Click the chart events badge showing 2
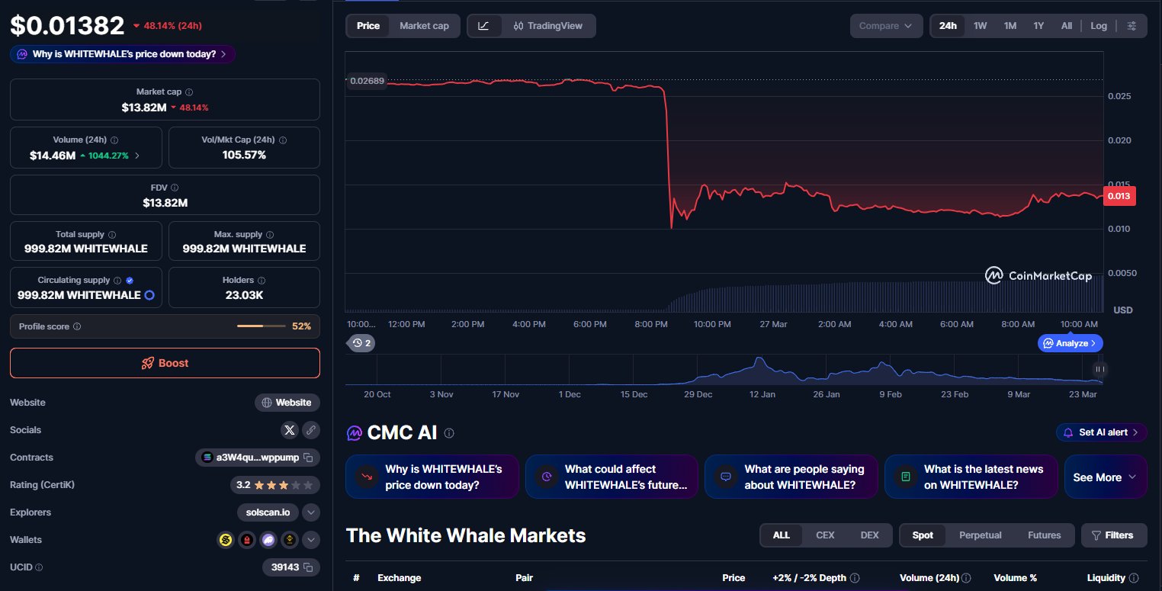 362,343
